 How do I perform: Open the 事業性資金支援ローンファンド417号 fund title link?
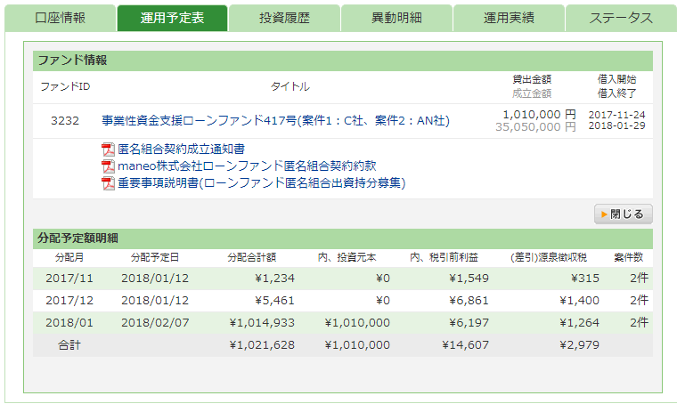point(275,120)
